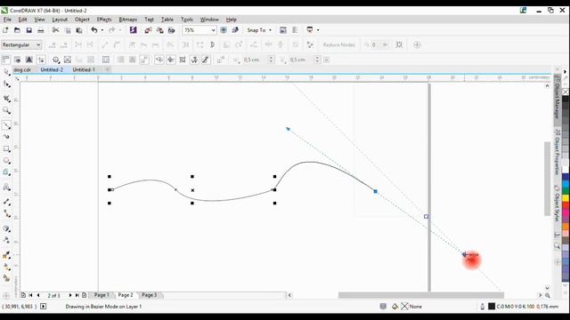Click the Open file icon
Screen dimensions: 570x320
pyautogui.click(x=17, y=30)
